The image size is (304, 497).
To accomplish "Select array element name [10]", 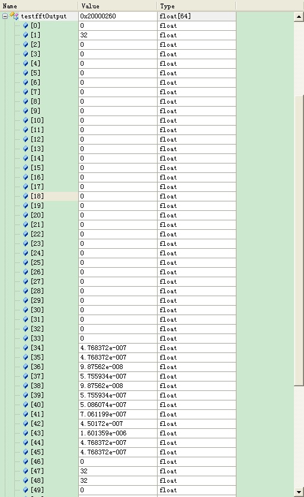I will (x=37, y=120).
